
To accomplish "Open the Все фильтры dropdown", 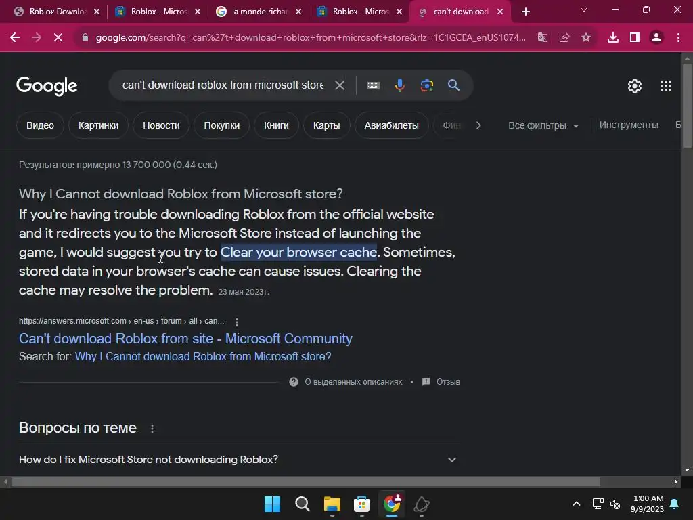I will (543, 125).
